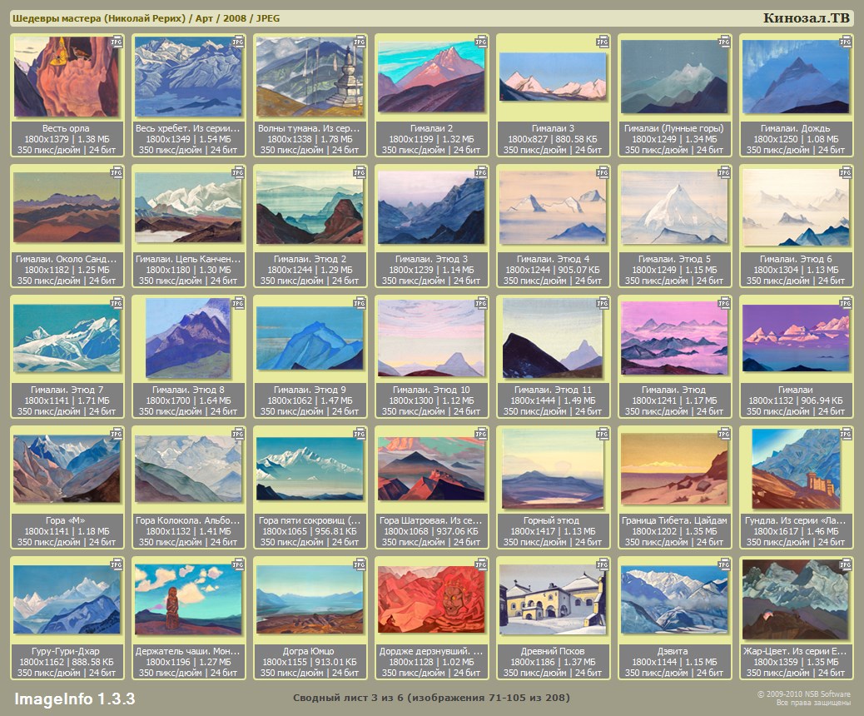864x716 pixels.
Task: Click JPG badge on «Гималаи. Дождь» card
Action: click(x=846, y=42)
